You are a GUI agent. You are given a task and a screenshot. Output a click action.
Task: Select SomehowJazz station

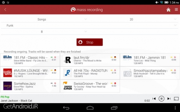point(30,86)
